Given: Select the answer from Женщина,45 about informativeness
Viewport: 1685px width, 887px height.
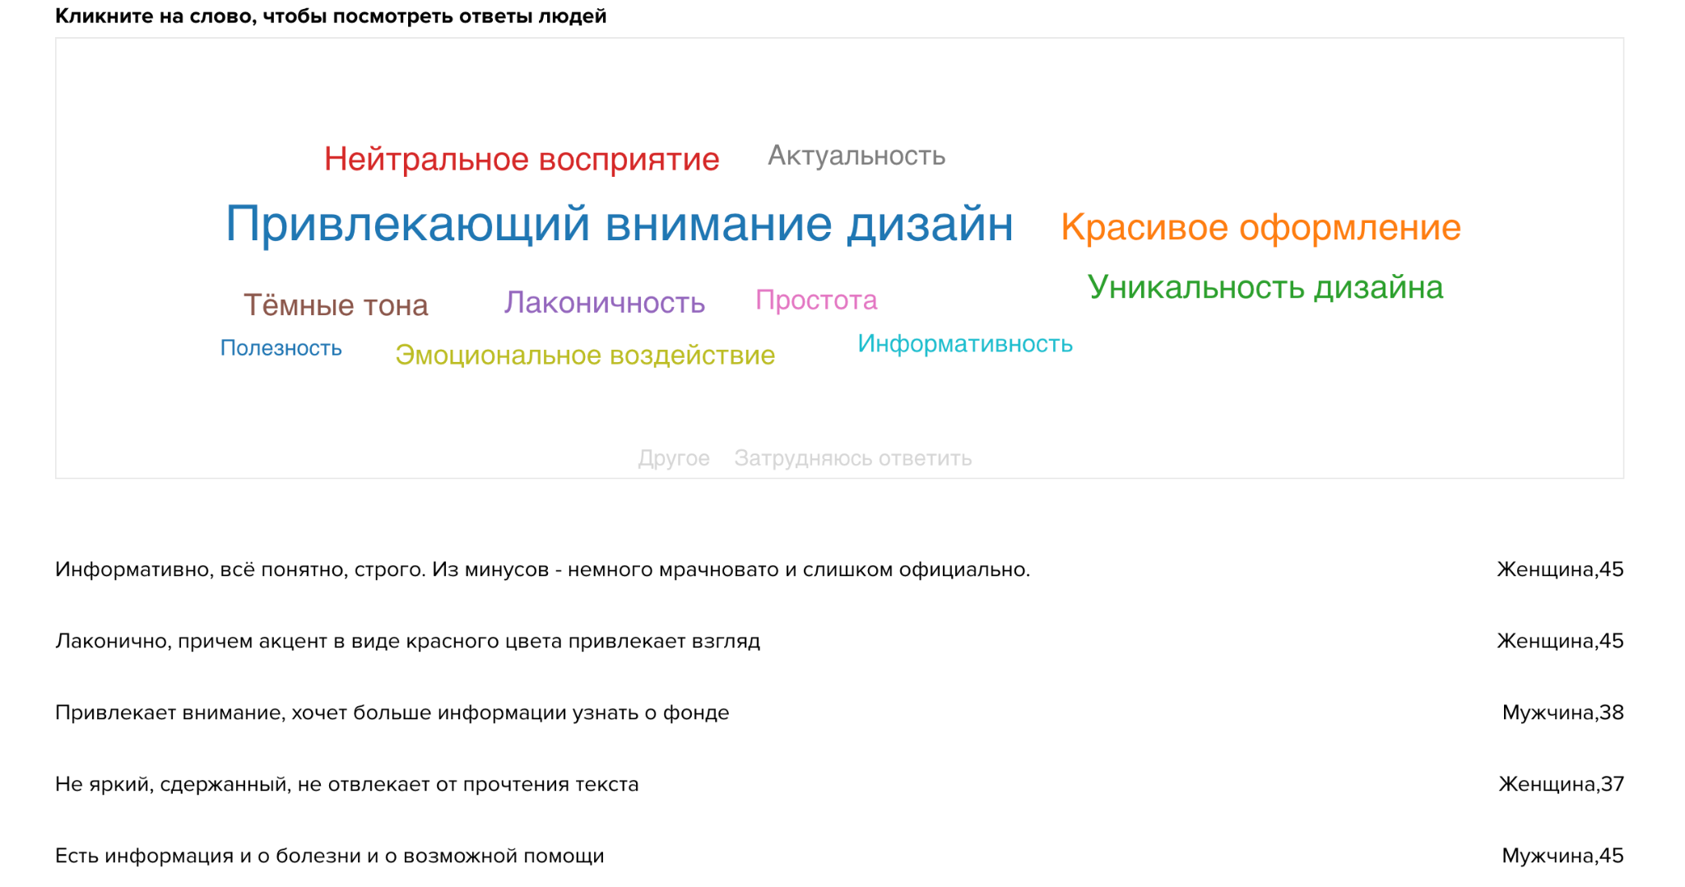Looking at the screenshot, I should click(541, 569).
